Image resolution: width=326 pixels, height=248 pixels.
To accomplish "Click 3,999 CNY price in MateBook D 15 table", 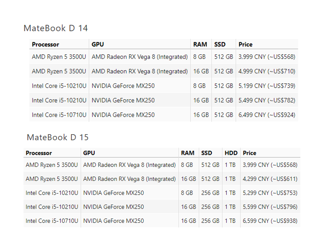I will (270, 165).
